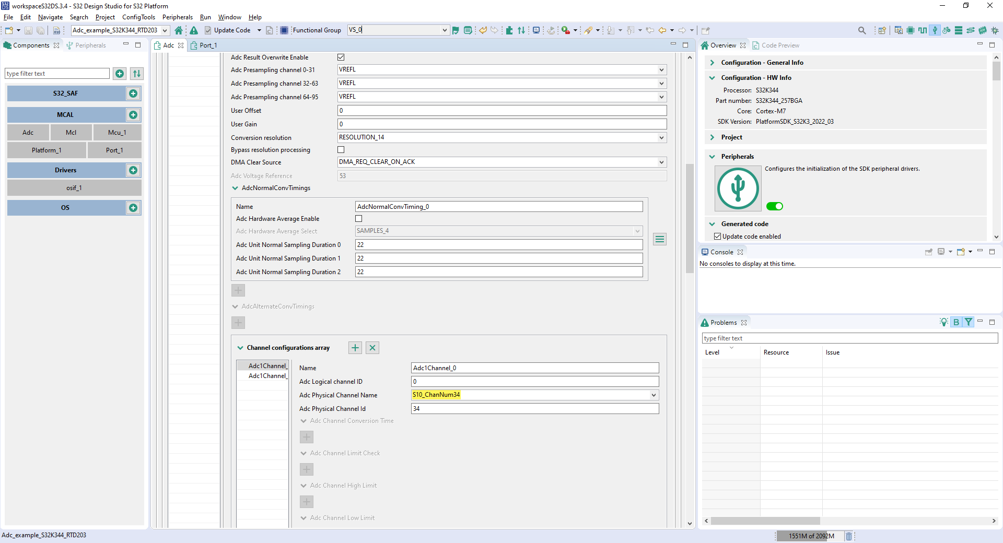Open Adc Physical Channel Name dropdown

pyautogui.click(x=654, y=395)
